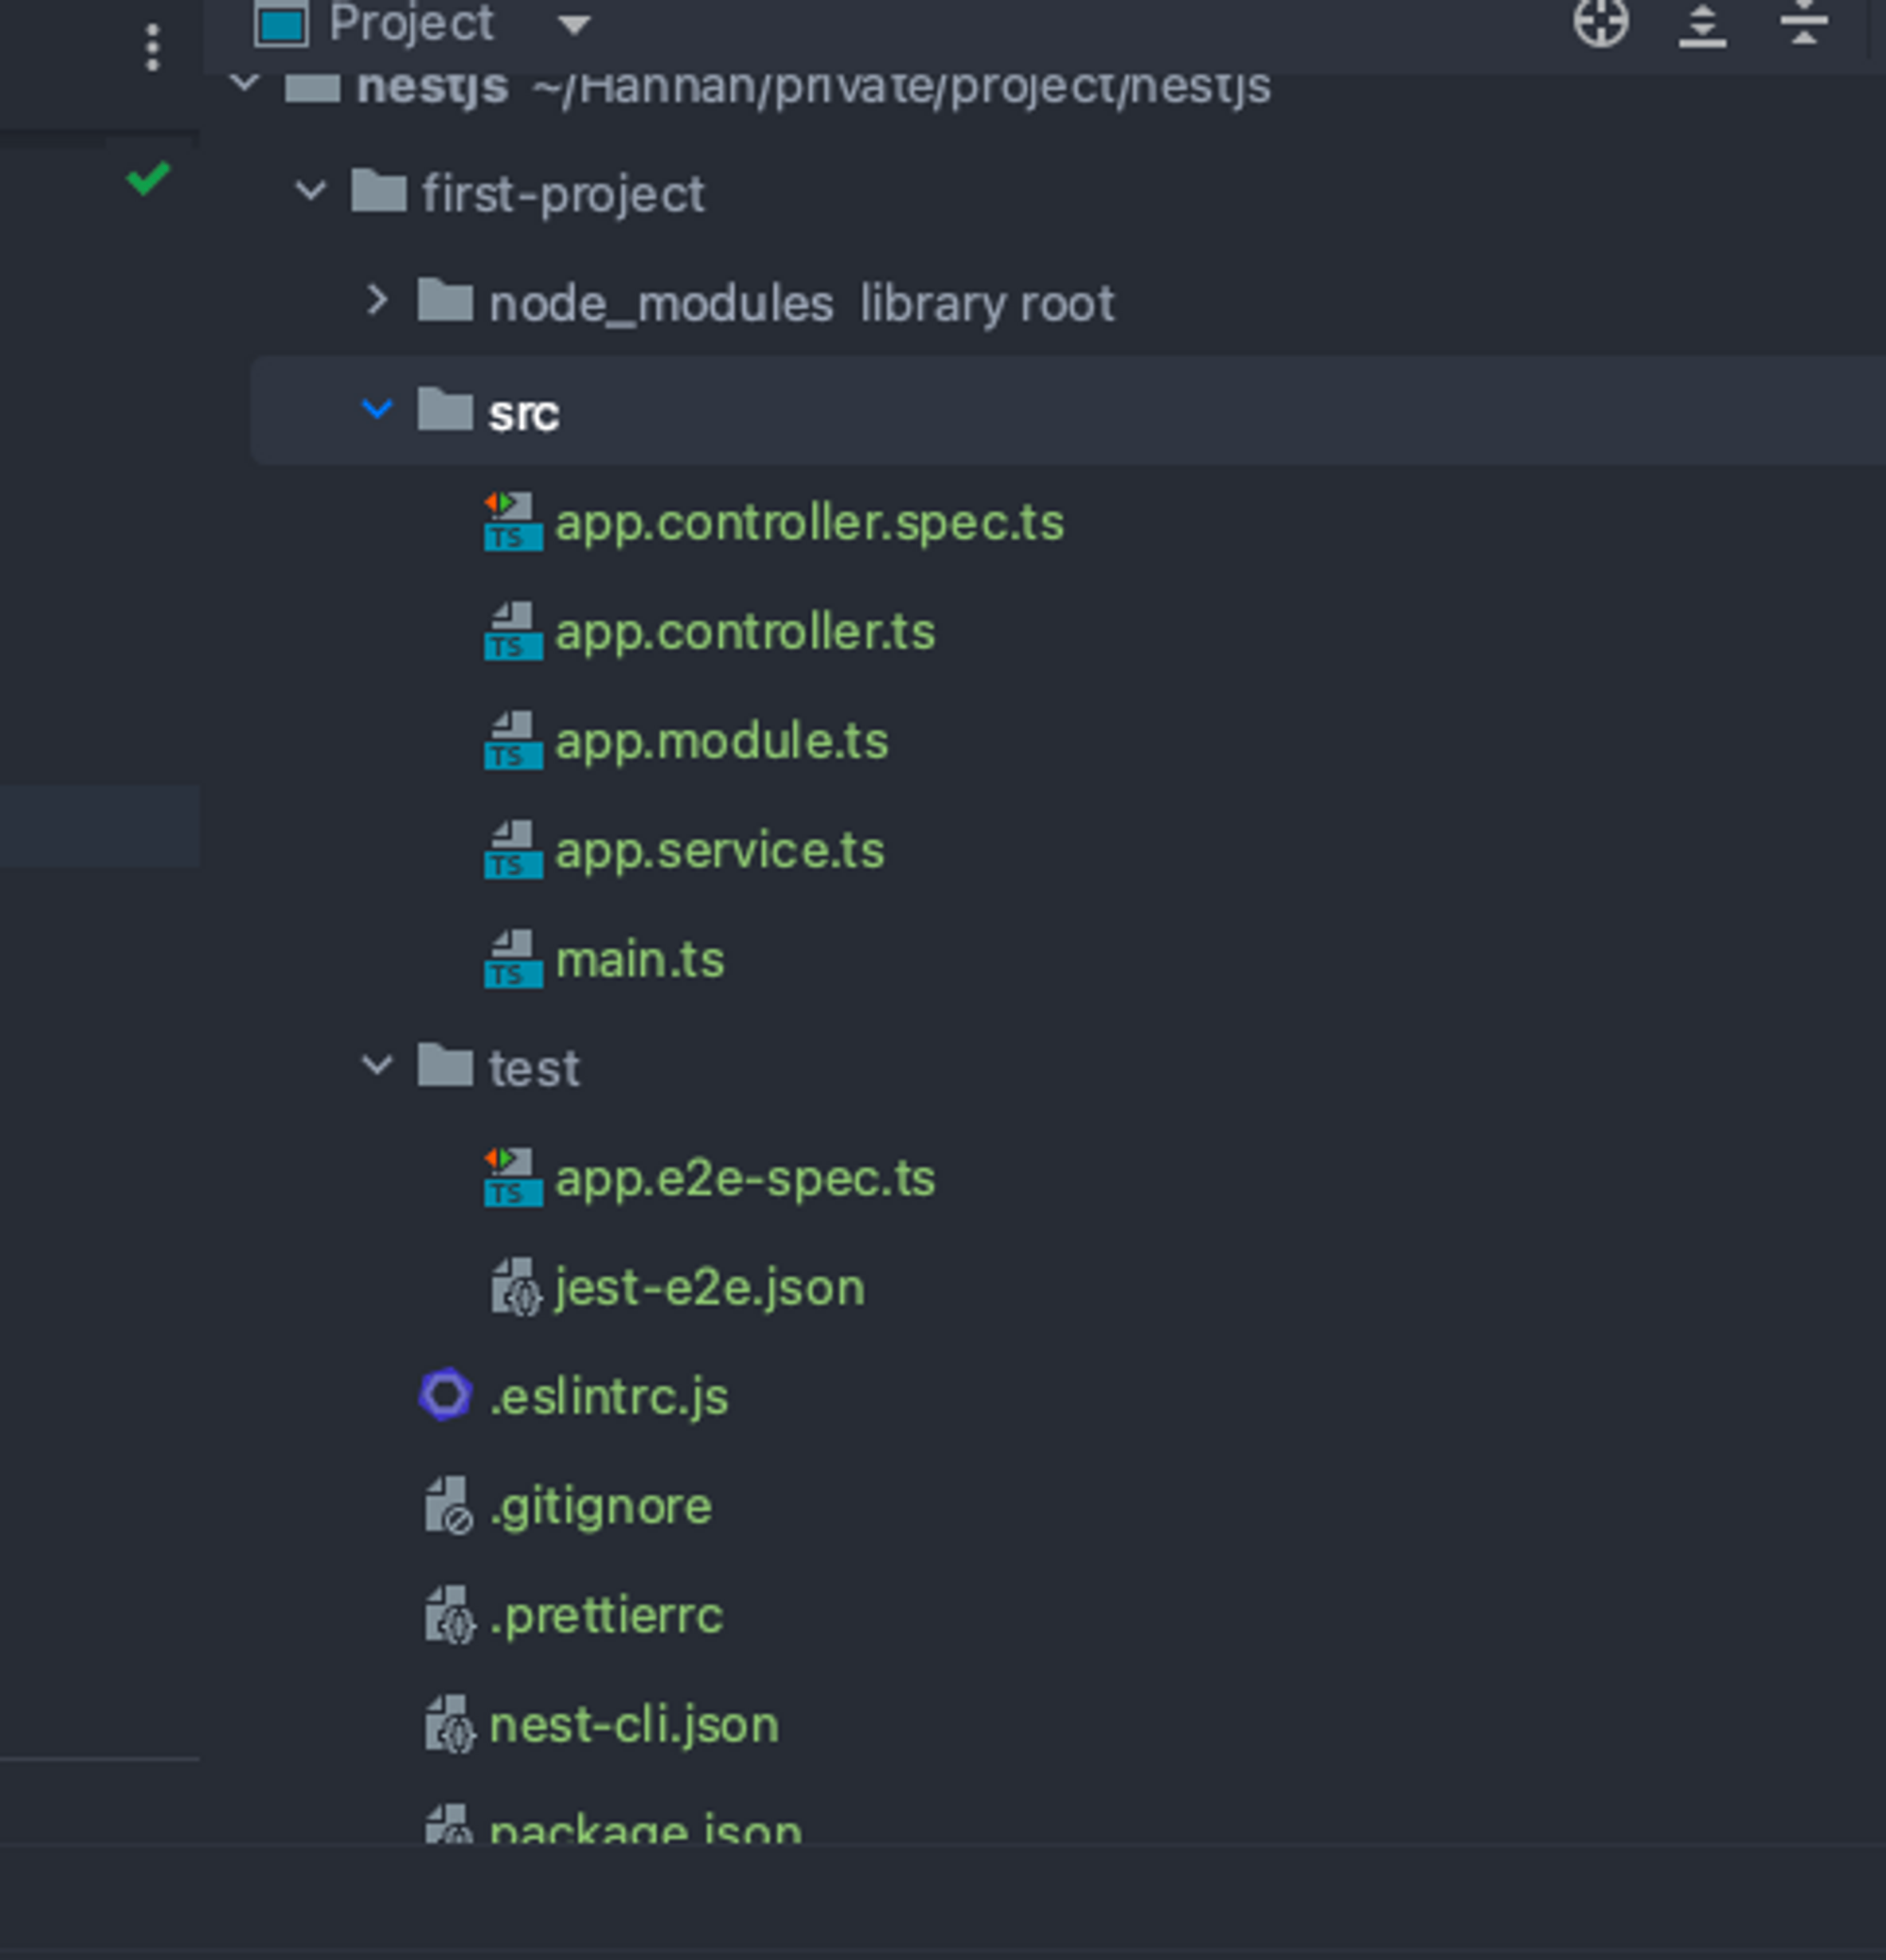The width and height of the screenshot is (1886, 1960).
Task: Open app.controller.spec.ts file
Action: tap(810, 523)
